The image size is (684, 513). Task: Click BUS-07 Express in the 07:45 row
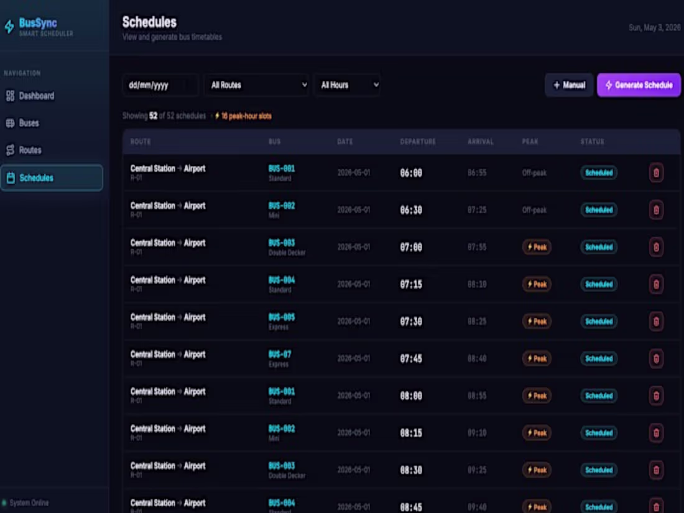[280, 359]
